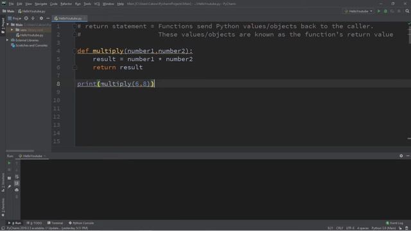Toggle Scroll to End in Run console
The height and width of the screenshot is (231, 411).
tap(17, 184)
